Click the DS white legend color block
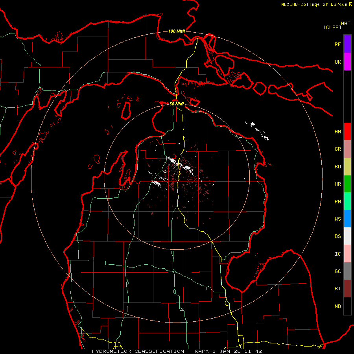 coord(347,236)
